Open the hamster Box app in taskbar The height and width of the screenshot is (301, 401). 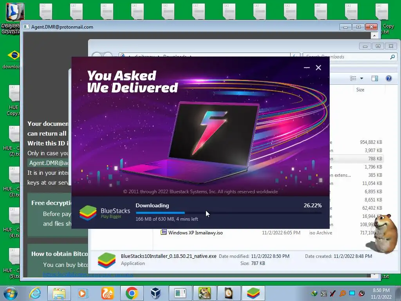pos(204,293)
